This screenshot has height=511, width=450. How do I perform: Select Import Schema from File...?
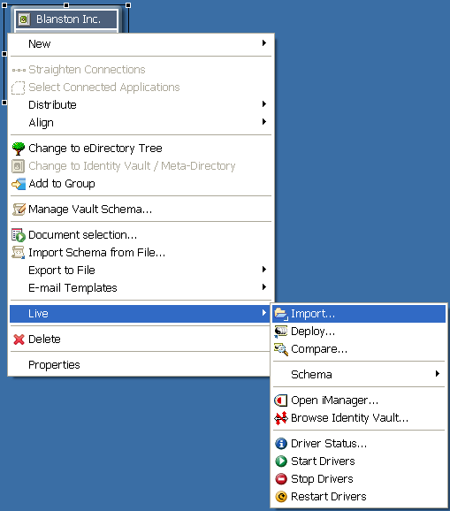click(141, 253)
